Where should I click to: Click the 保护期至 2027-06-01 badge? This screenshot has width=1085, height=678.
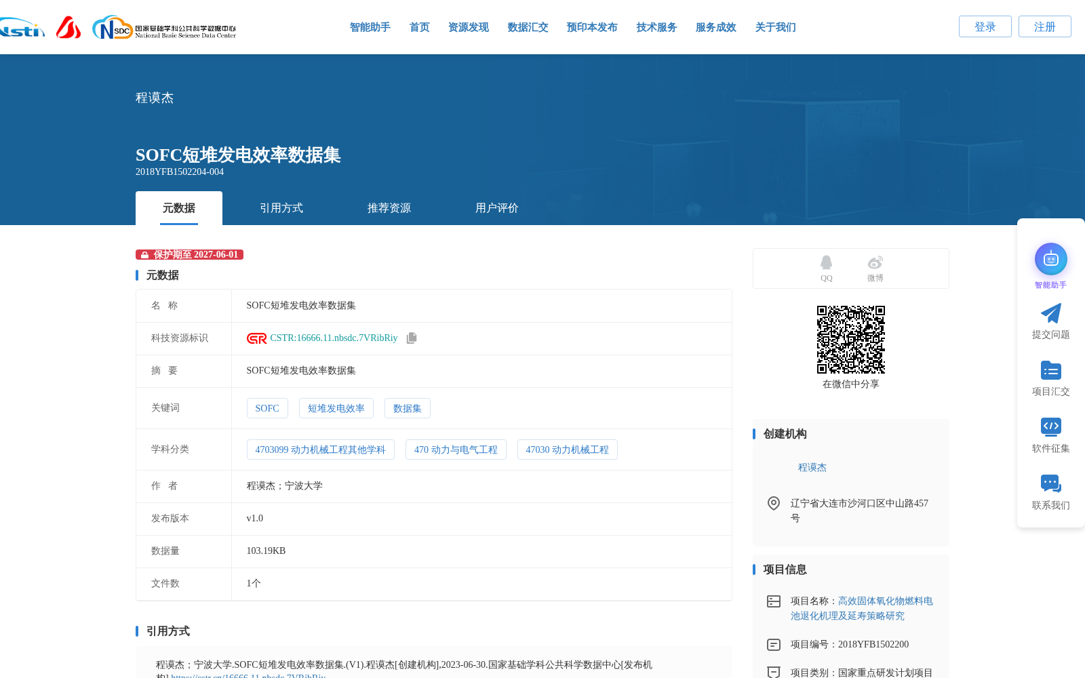189,255
